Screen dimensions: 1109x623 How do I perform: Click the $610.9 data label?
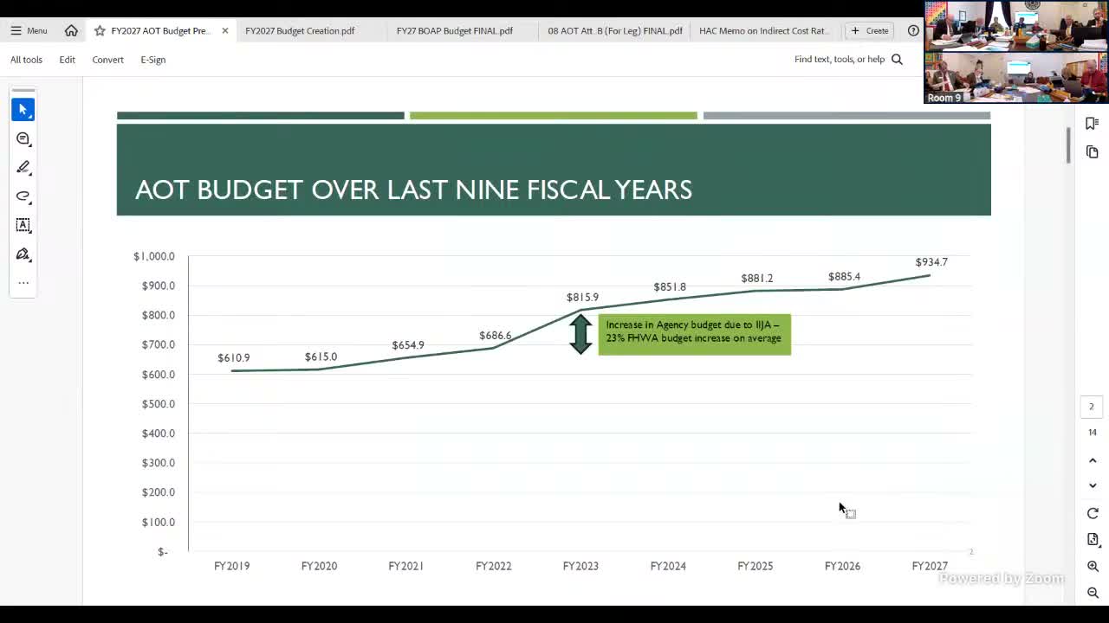tap(233, 358)
